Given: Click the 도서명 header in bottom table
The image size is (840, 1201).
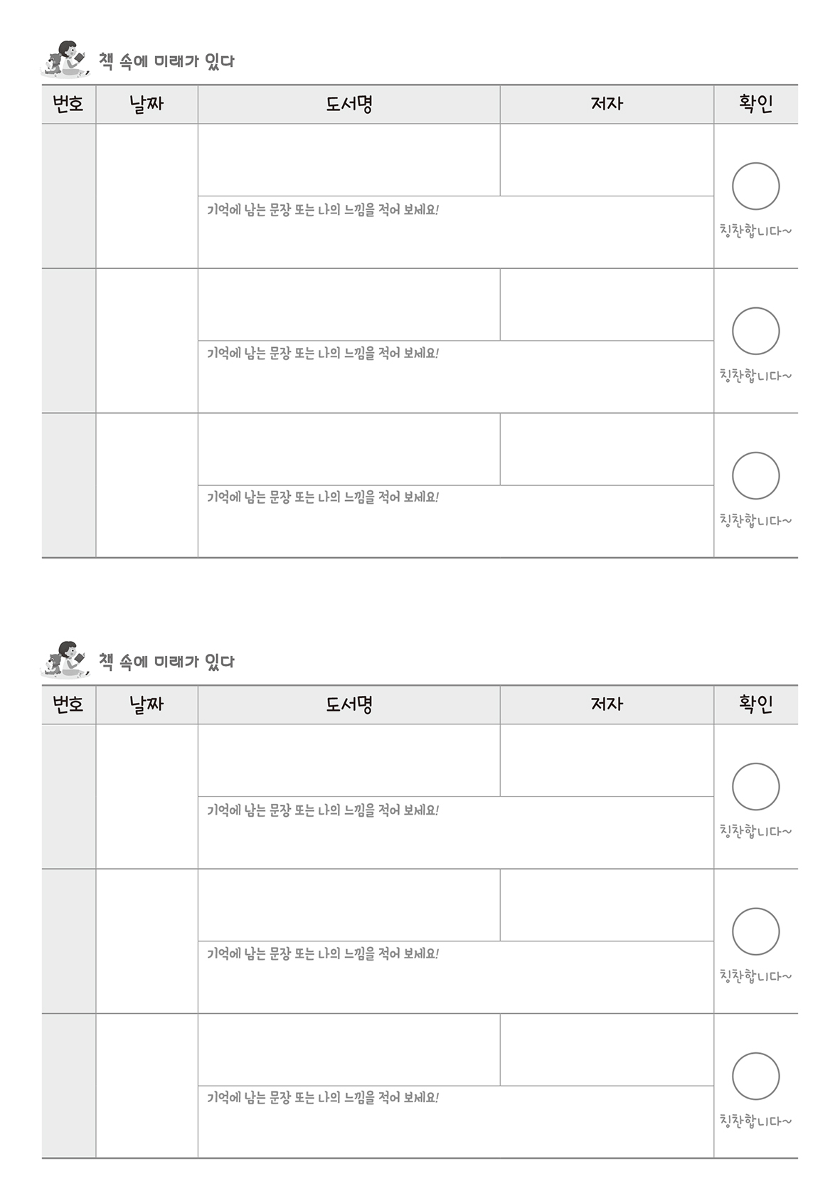Looking at the screenshot, I should (349, 704).
